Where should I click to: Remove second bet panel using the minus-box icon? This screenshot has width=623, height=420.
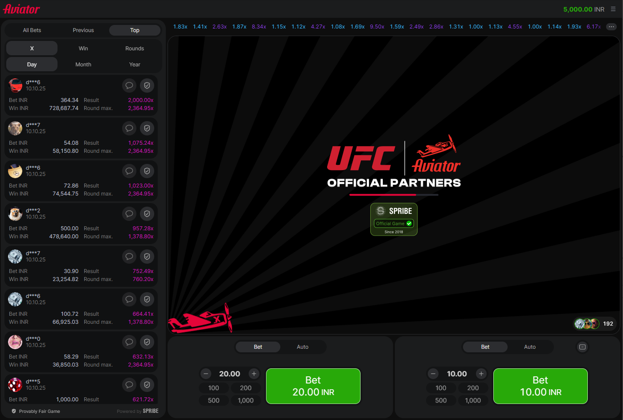582,347
